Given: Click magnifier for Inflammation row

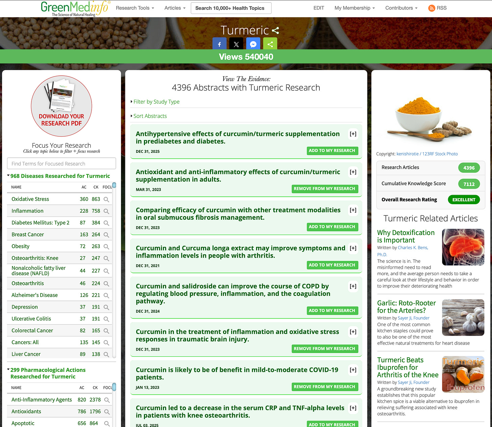Looking at the screenshot, I should point(106,211).
